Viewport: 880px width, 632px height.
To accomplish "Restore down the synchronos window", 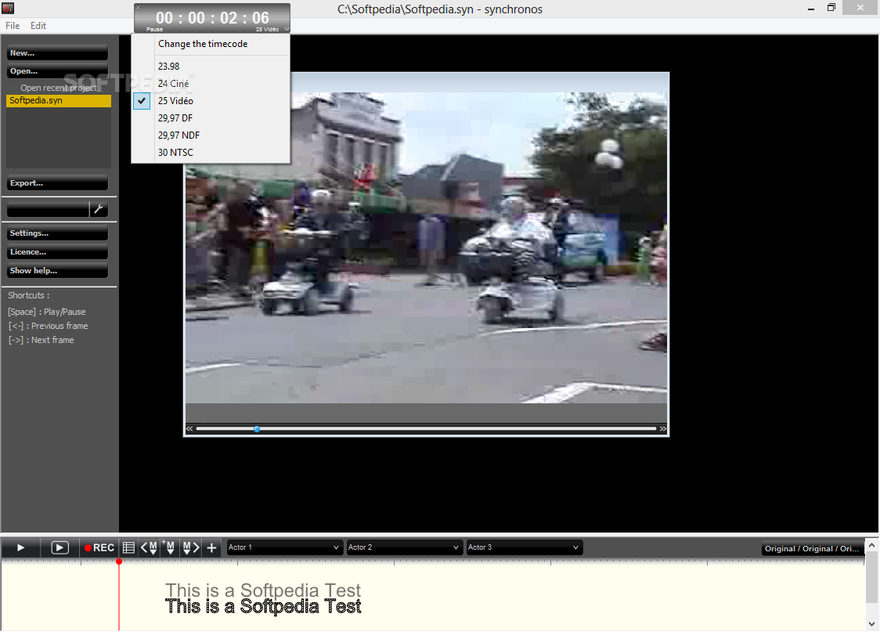I will (831, 8).
